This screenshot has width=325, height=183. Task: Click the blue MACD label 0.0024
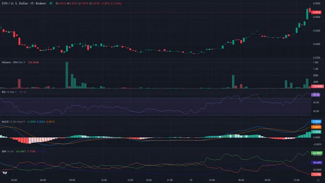point(316,121)
